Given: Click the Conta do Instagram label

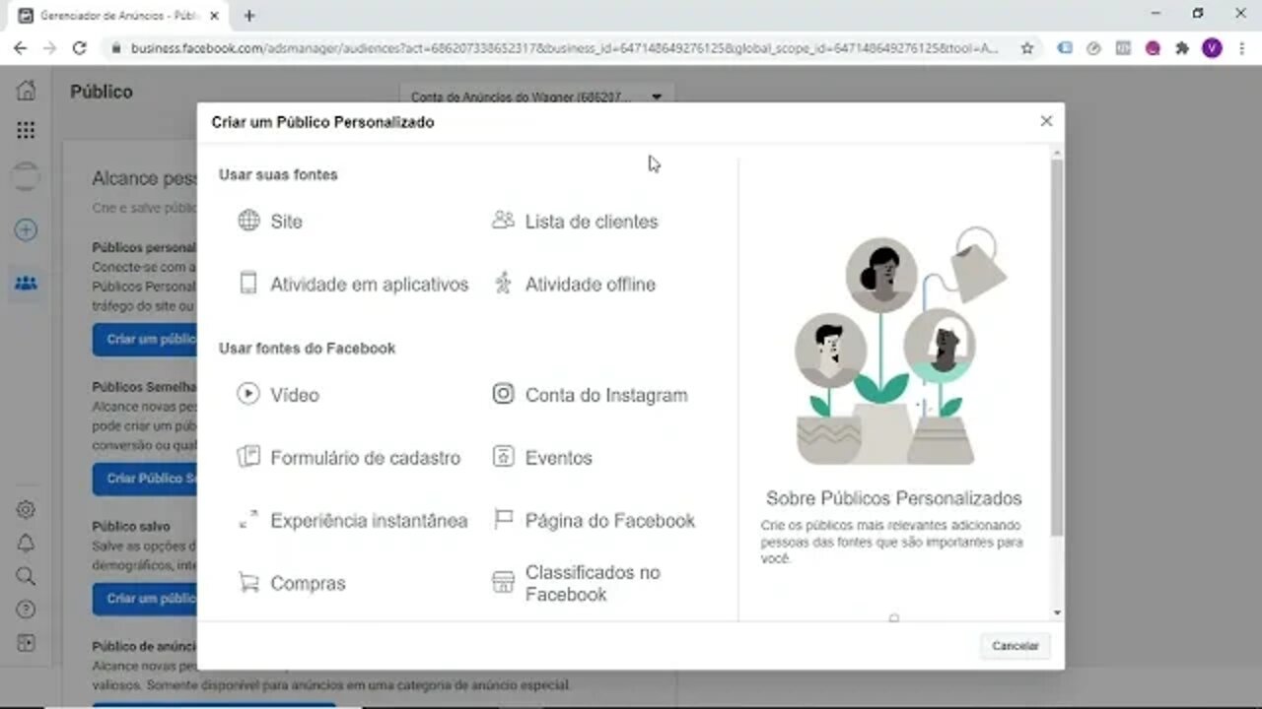Looking at the screenshot, I should 606,395.
